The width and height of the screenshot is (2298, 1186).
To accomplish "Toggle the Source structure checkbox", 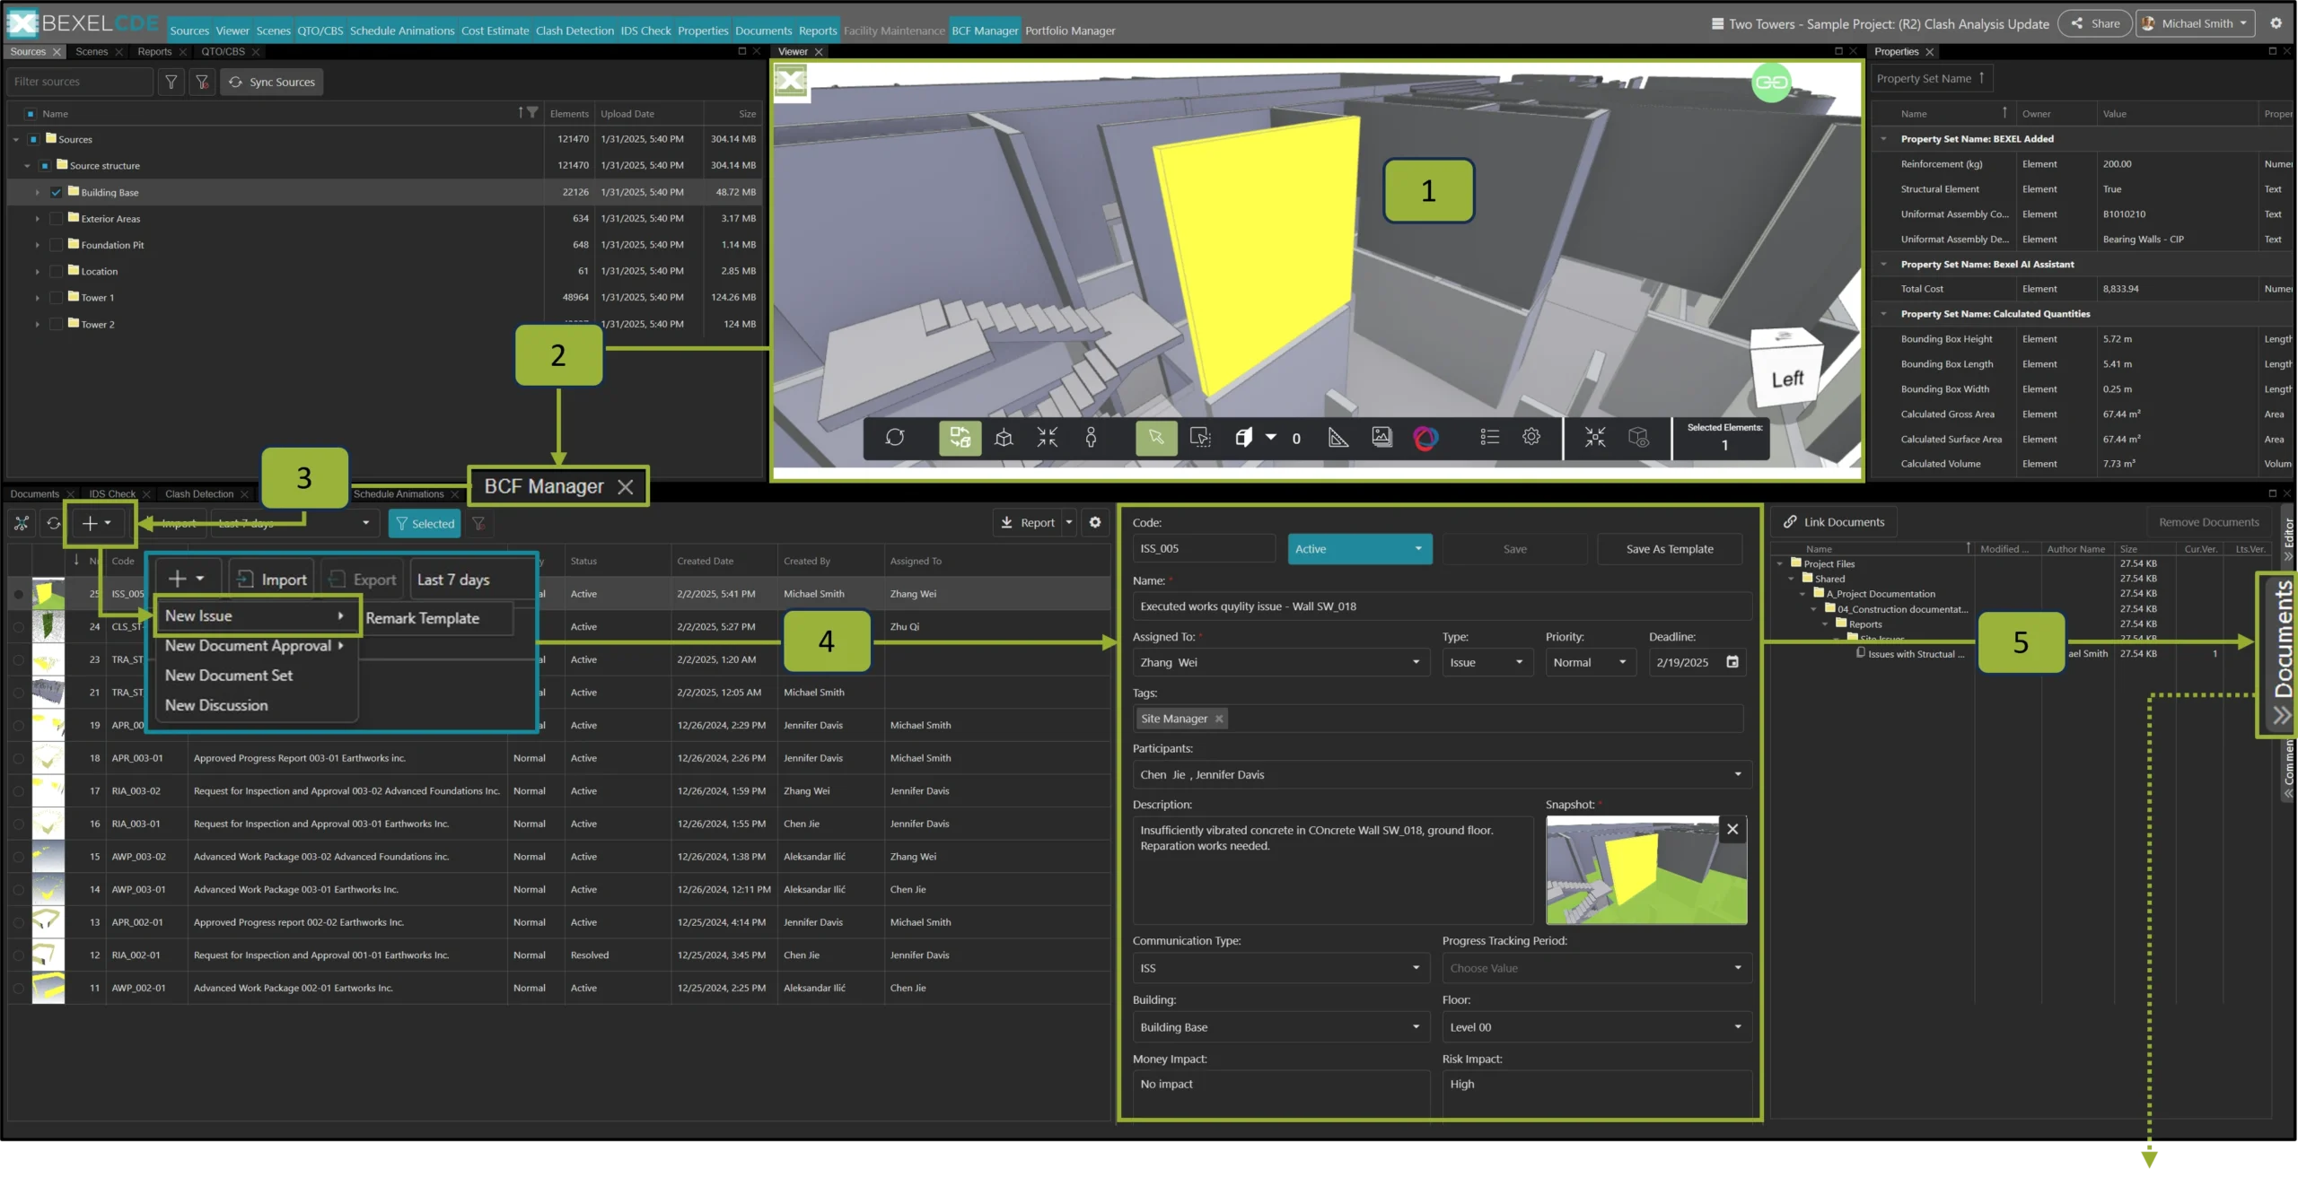I will click(45, 166).
